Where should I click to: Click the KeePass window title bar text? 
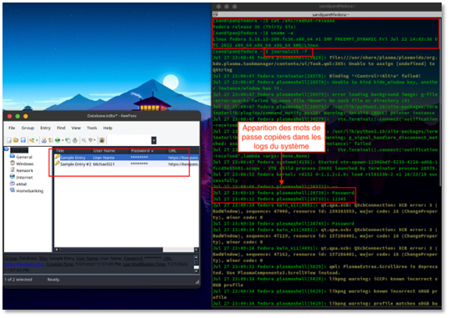click(111, 116)
